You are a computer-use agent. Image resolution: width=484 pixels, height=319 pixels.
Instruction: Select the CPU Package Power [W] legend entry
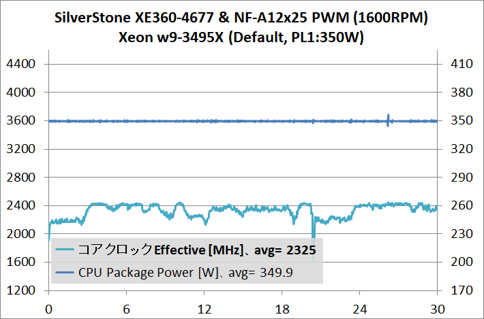(x=174, y=273)
